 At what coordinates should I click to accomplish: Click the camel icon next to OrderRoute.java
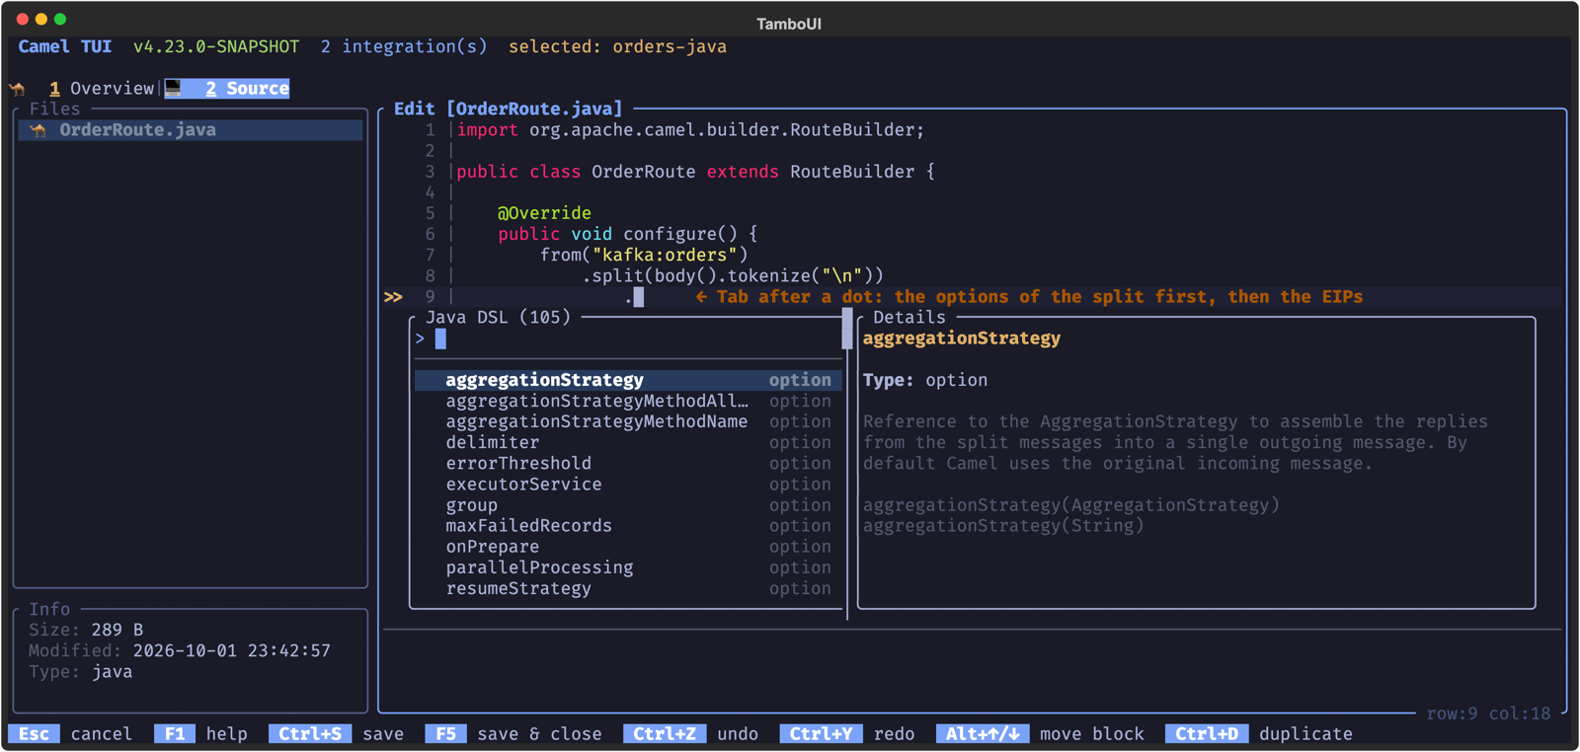point(39,130)
